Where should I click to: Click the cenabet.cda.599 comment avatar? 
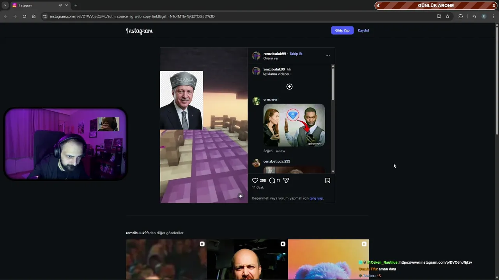pos(256,163)
